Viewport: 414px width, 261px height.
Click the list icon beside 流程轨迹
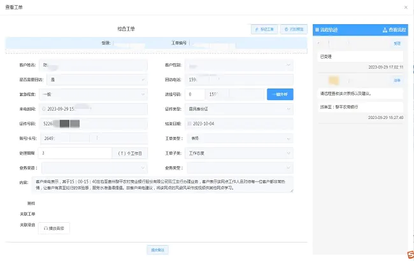tap(317, 30)
